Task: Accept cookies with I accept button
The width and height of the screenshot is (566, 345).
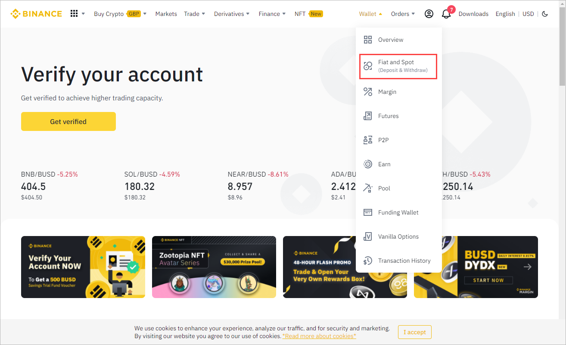Action: 415,332
